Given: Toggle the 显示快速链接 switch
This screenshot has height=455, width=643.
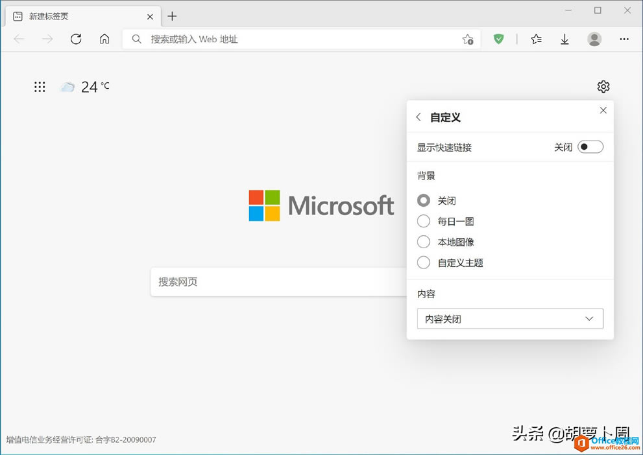Looking at the screenshot, I should (590, 147).
